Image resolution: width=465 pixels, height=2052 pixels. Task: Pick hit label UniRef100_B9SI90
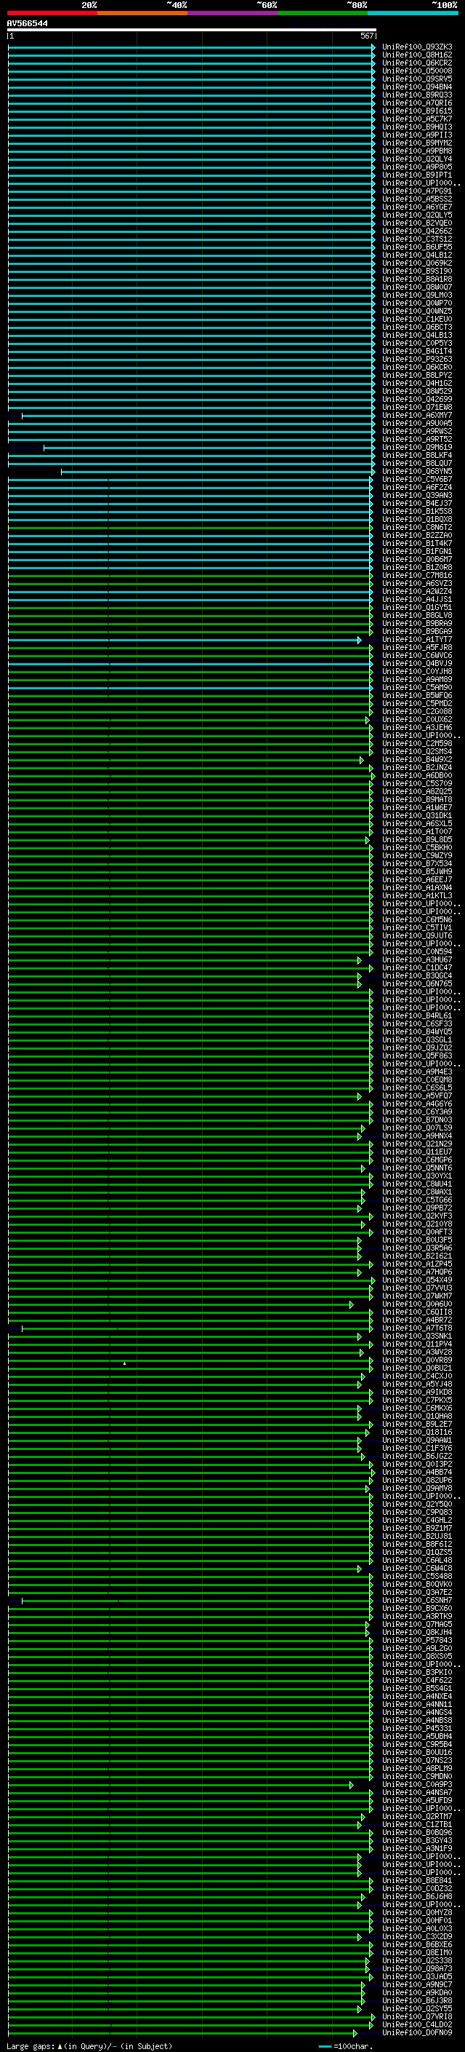[417, 271]
